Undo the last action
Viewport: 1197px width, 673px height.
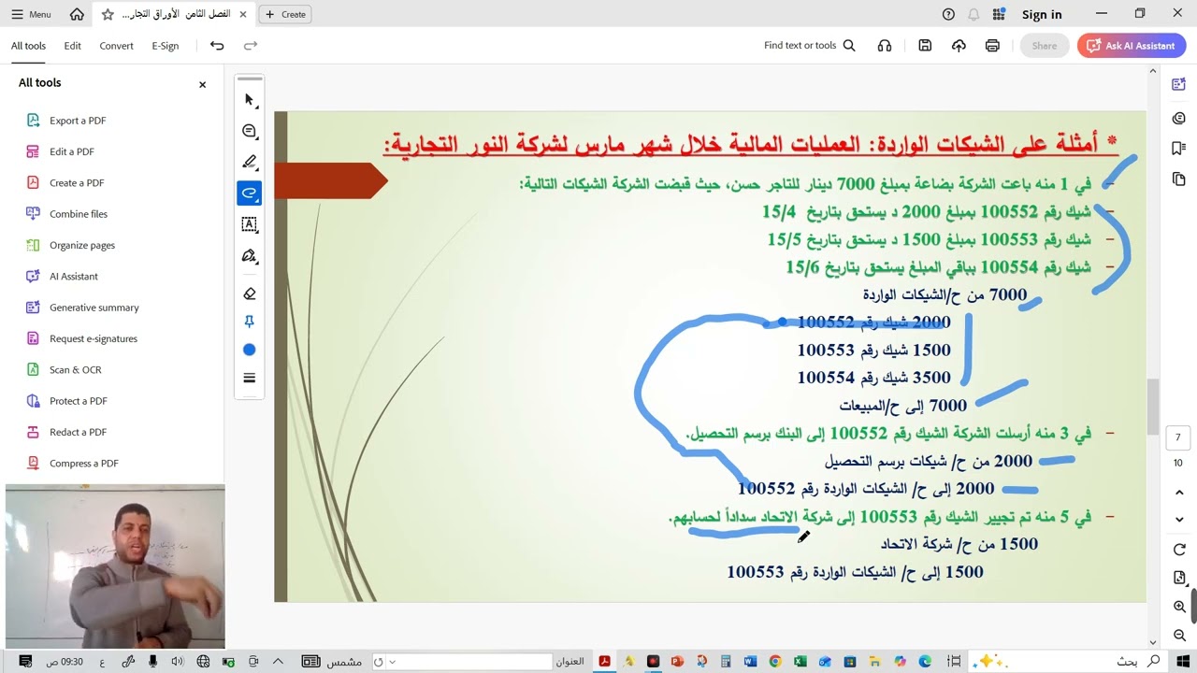217,46
